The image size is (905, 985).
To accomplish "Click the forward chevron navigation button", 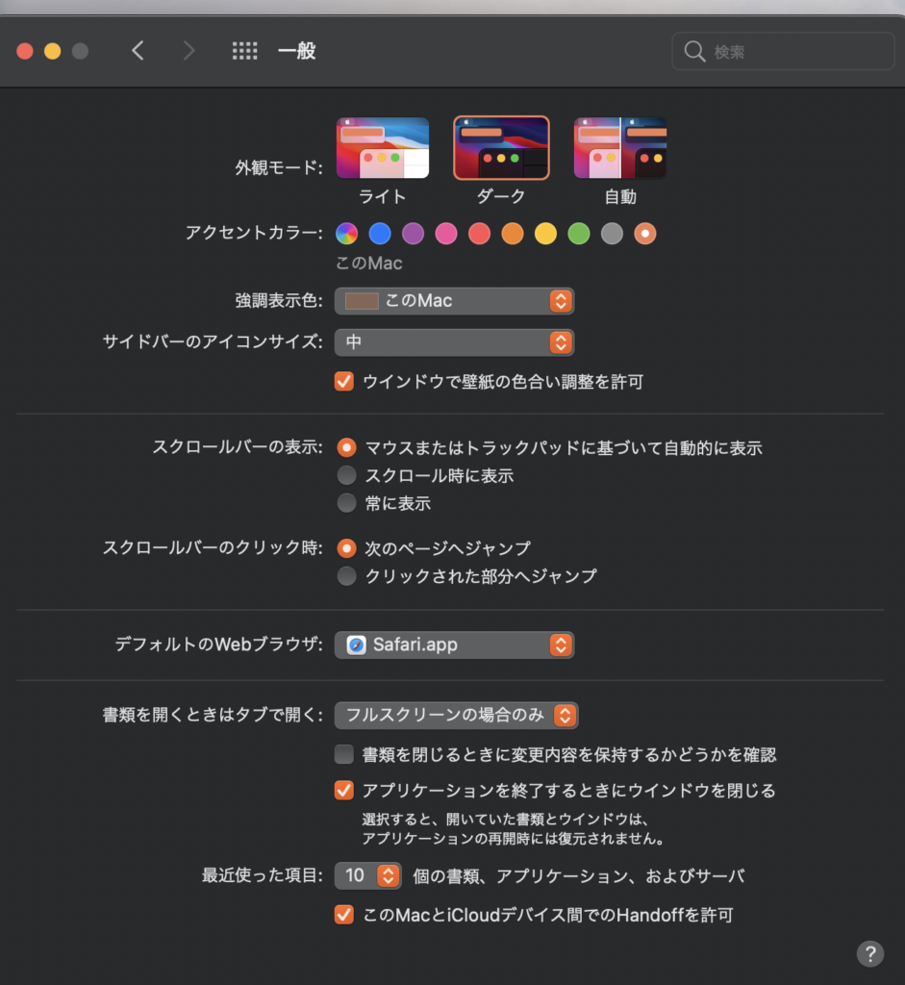I will coord(189,51).
